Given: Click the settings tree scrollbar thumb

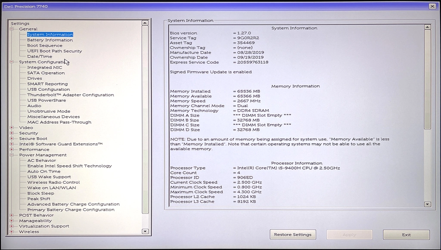Looking at the screenshot, I should [x=145, y=120].
